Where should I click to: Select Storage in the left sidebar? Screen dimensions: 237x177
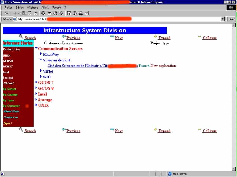click(8, 78)
